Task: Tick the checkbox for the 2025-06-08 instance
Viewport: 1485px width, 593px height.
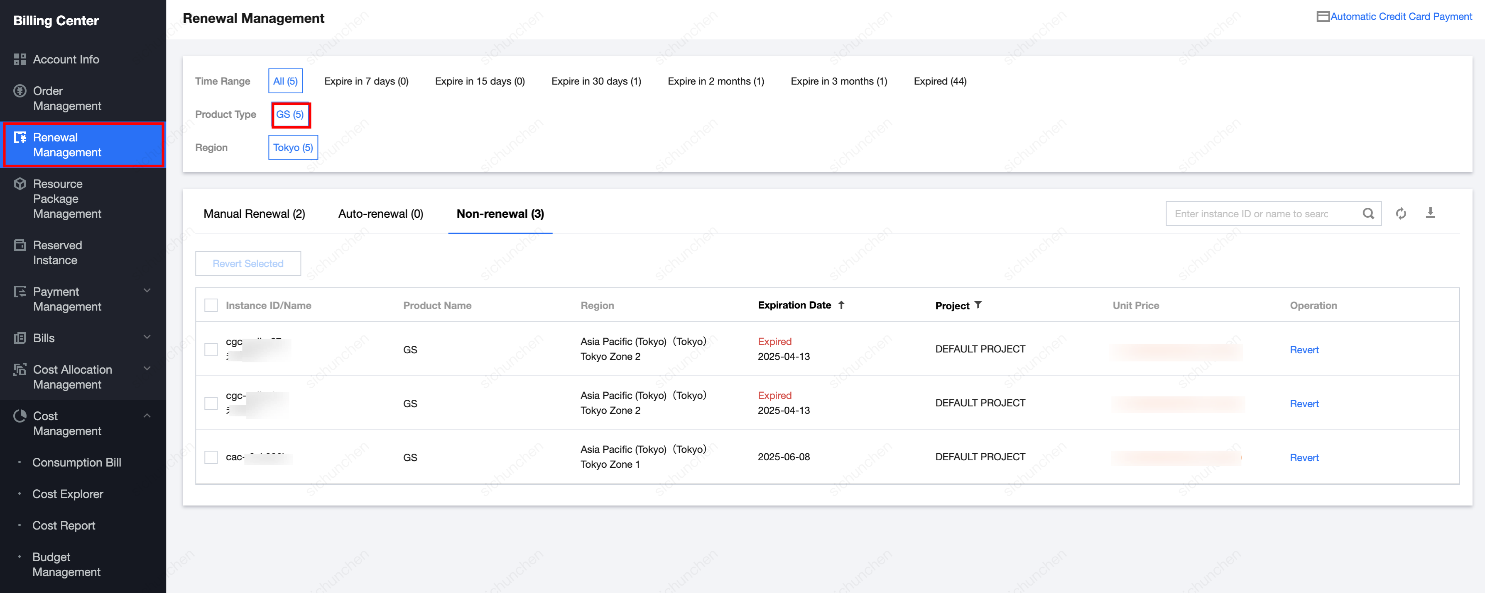Action: (x=211, y=457)
